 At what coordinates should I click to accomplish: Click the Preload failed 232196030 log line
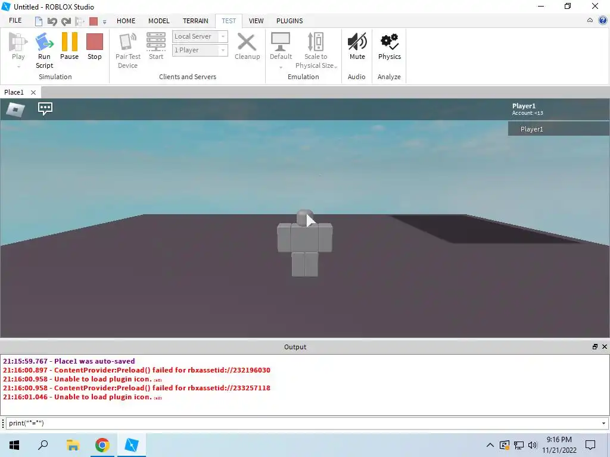point(136,370)
